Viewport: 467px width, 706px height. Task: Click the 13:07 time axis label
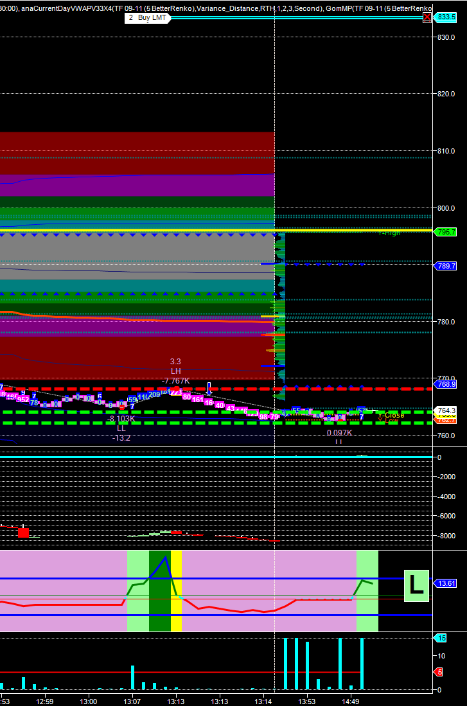point(132,702)
